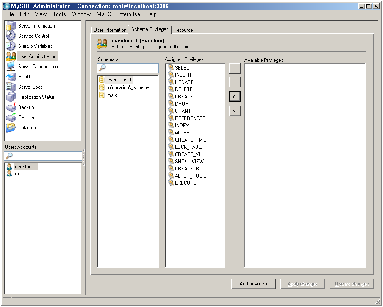Click the Replication Status label in sidebar
This screenshot has width=383, height=307.
pyautogui.click(x=36, y=97)
